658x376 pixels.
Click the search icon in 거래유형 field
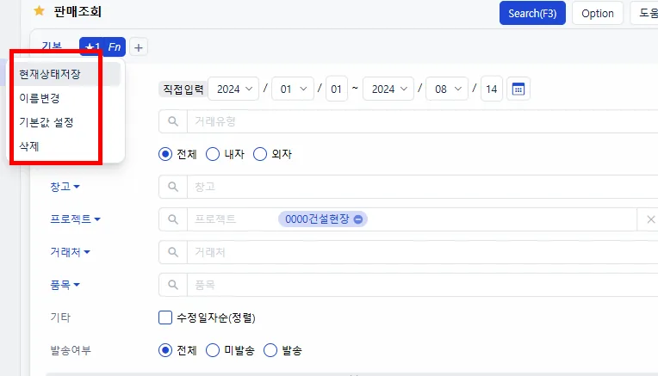[173, 121]
